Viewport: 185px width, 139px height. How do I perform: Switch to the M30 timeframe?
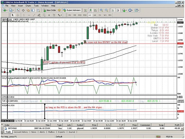(x=85, y=15)
